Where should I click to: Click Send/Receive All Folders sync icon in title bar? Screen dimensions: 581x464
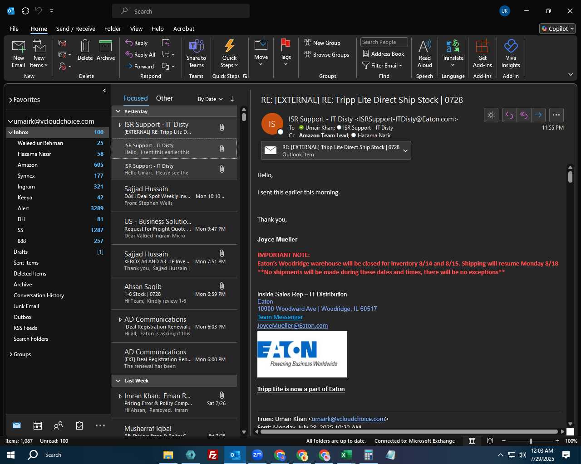(25, 11)
